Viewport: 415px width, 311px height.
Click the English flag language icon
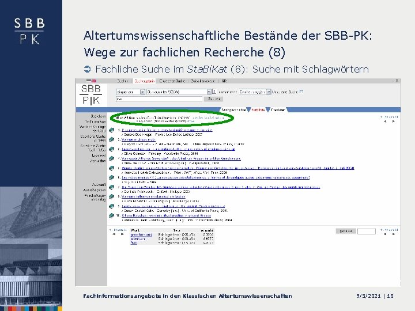click(x=94, y=81)
